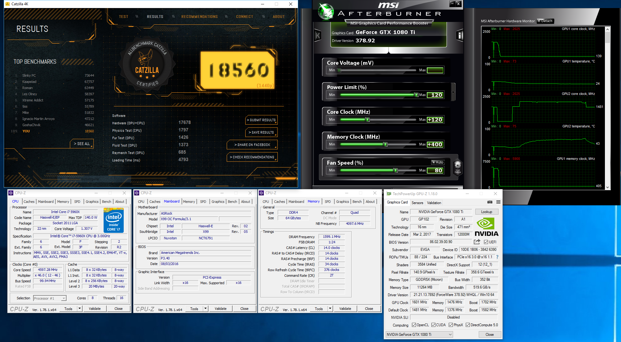Open the Processor #1 selection dropdown

coord(63,298)
